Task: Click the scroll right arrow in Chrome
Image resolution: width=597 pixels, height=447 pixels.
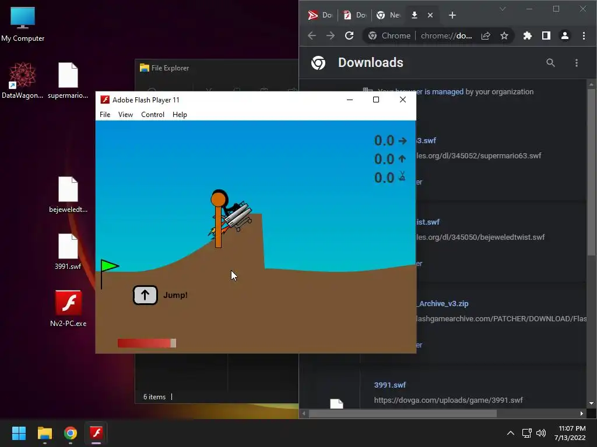Action: pos(581,414)
